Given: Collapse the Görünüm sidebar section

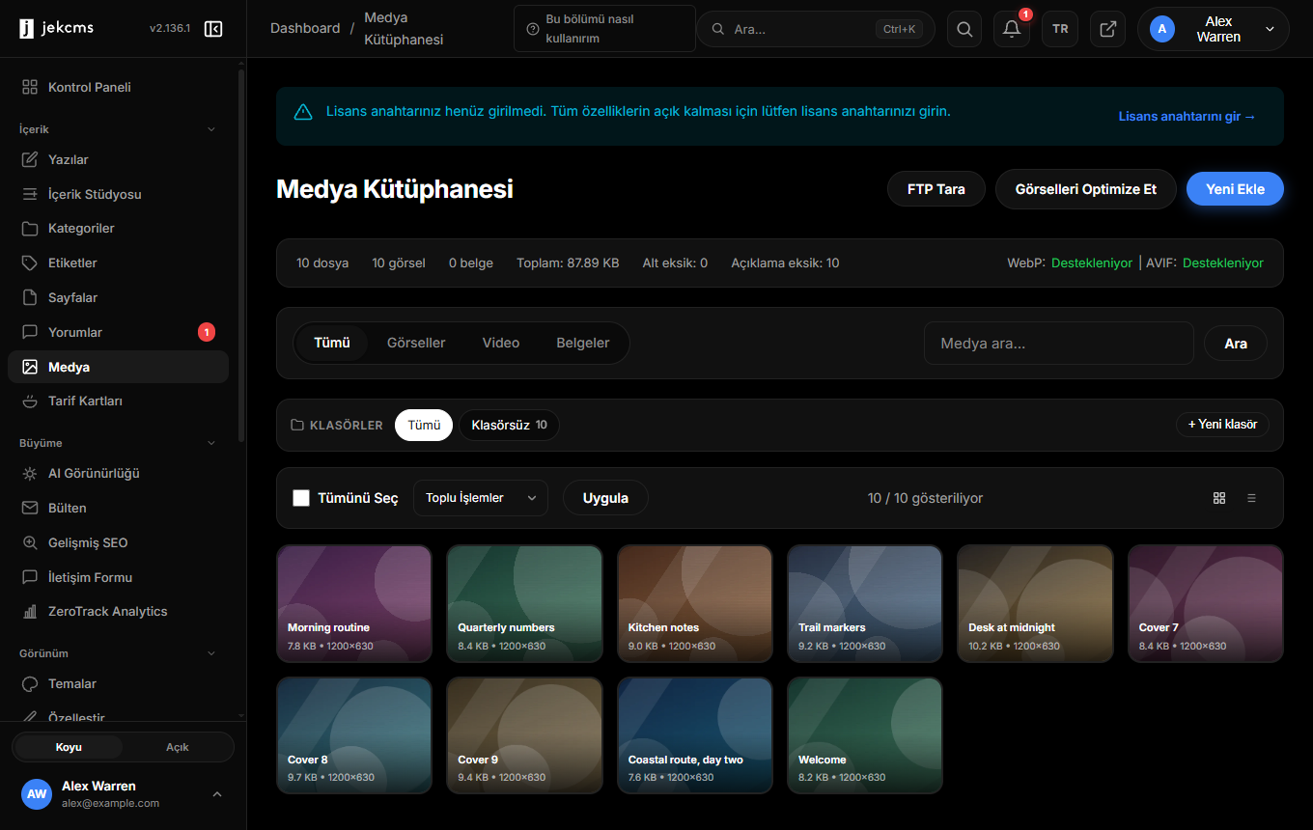Looking at the screenshot, I should [x=212, y=653].
